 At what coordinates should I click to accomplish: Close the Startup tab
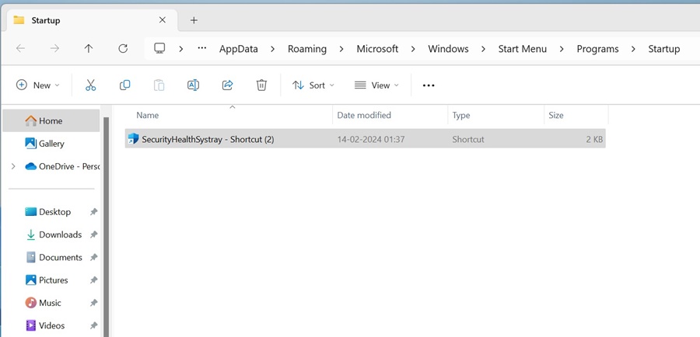163,20
